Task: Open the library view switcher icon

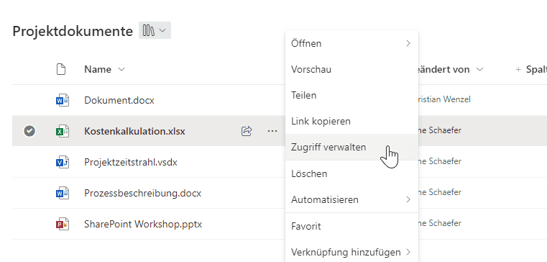Action: click(x=149, y=30)
